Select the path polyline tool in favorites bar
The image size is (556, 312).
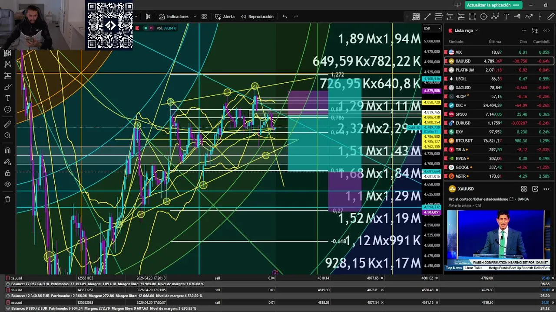click(529, 16)
